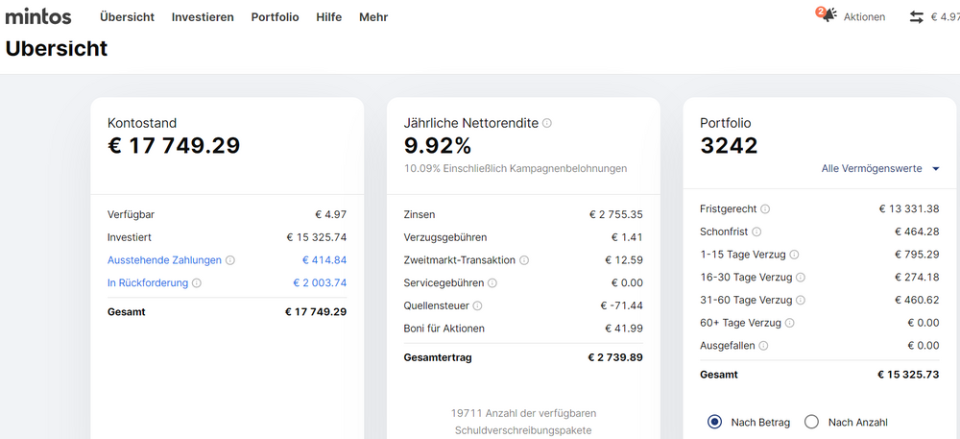The height and width of the screenshot is (439, 960).
Task: Open the Investieren menu
Action: (x=203, y=17)
